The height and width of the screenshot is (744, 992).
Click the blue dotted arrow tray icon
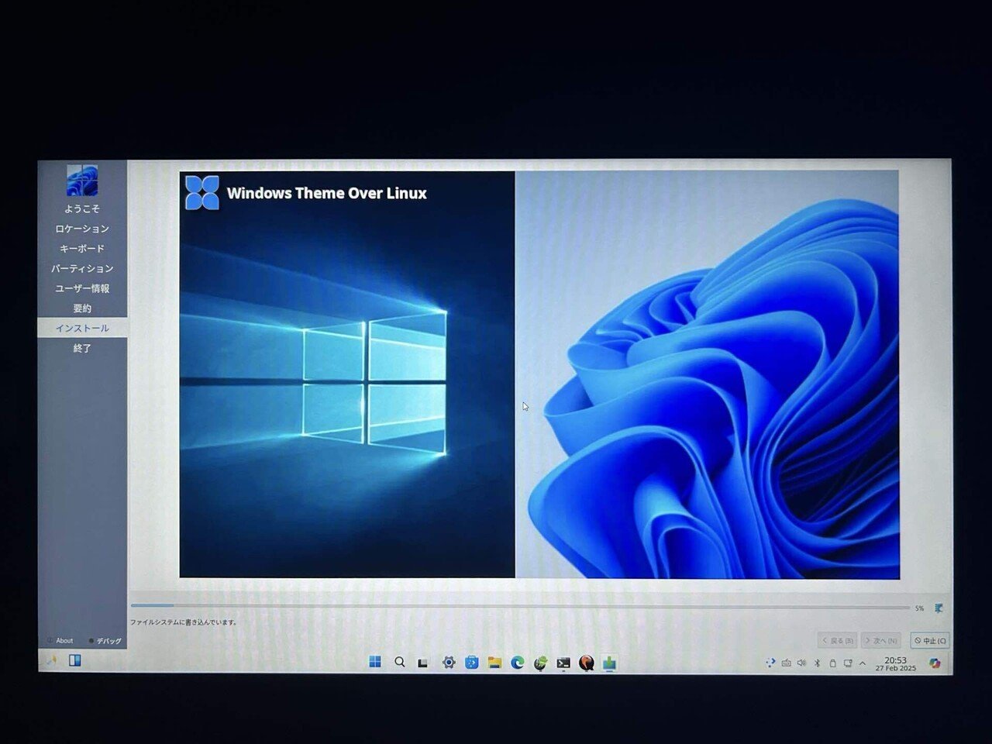point(770,663)
